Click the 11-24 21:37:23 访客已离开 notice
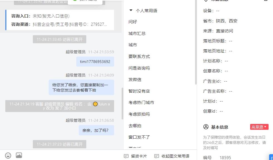 tap(60, 144)
